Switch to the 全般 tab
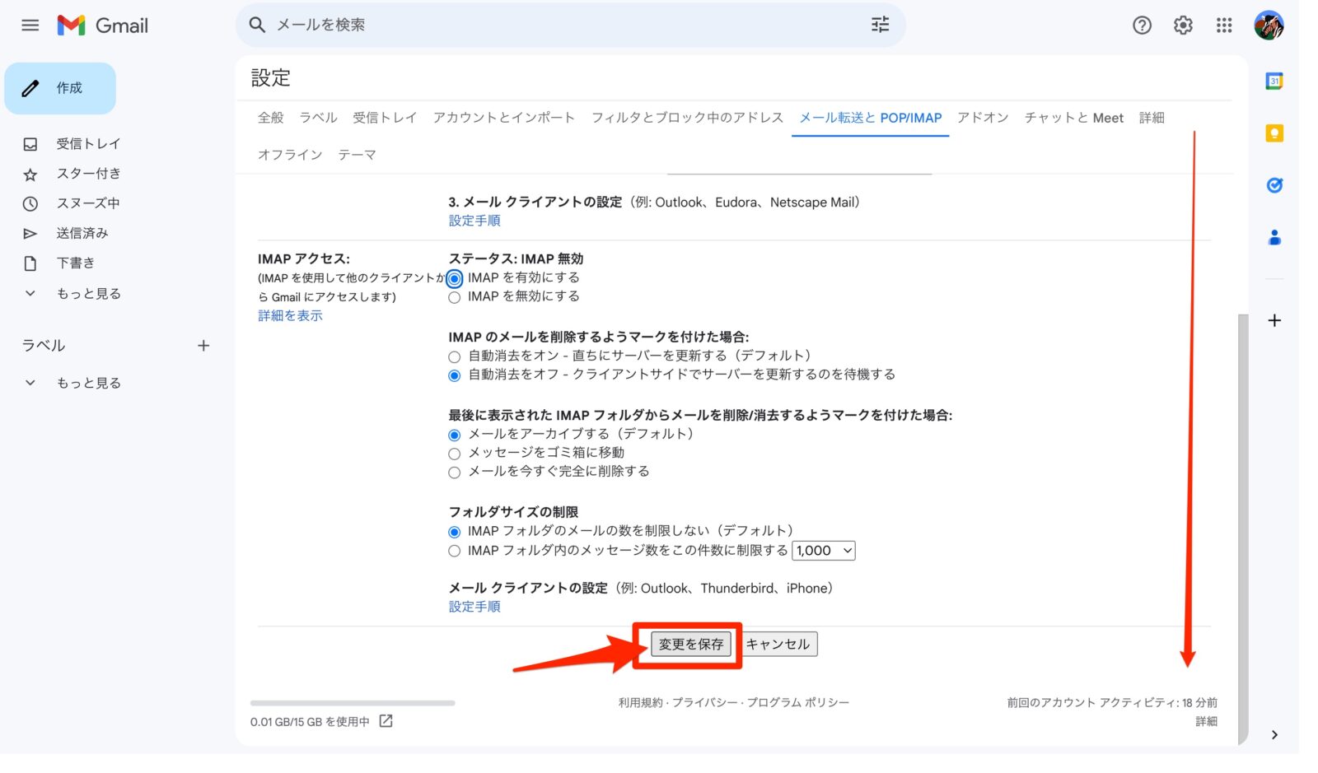The width and height of the screenshot is (1318, 773). [270, 118]
